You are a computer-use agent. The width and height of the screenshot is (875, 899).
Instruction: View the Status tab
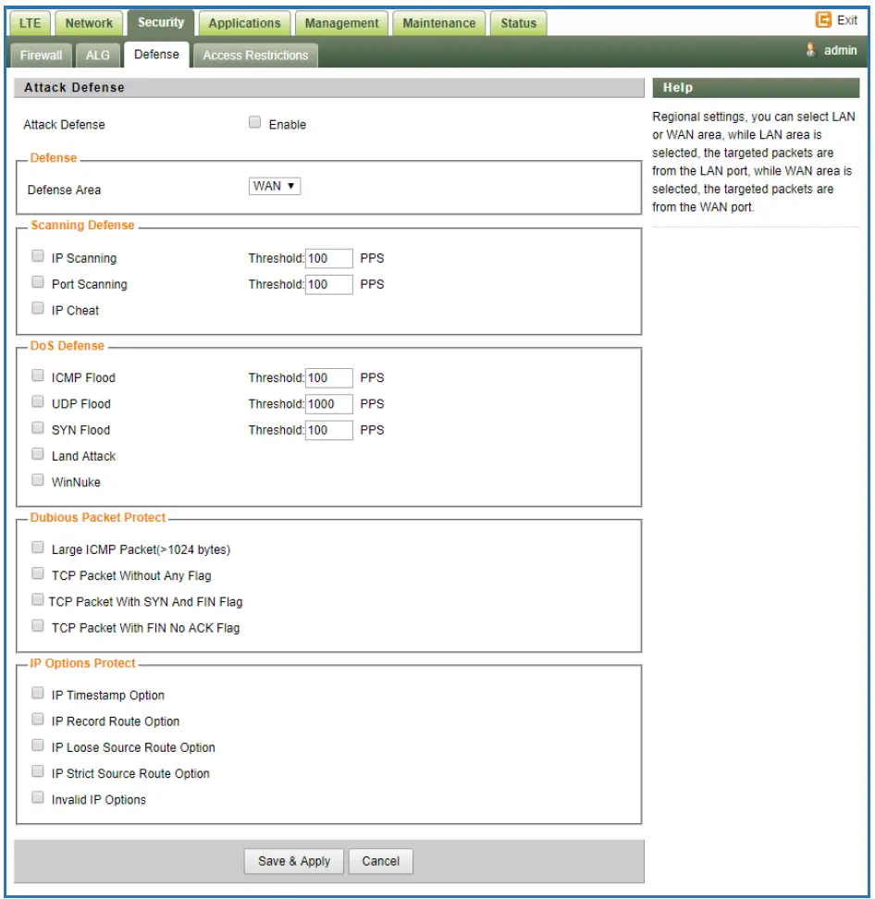tap(518, 23)
